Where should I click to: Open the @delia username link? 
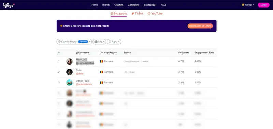tap(80, 74)
